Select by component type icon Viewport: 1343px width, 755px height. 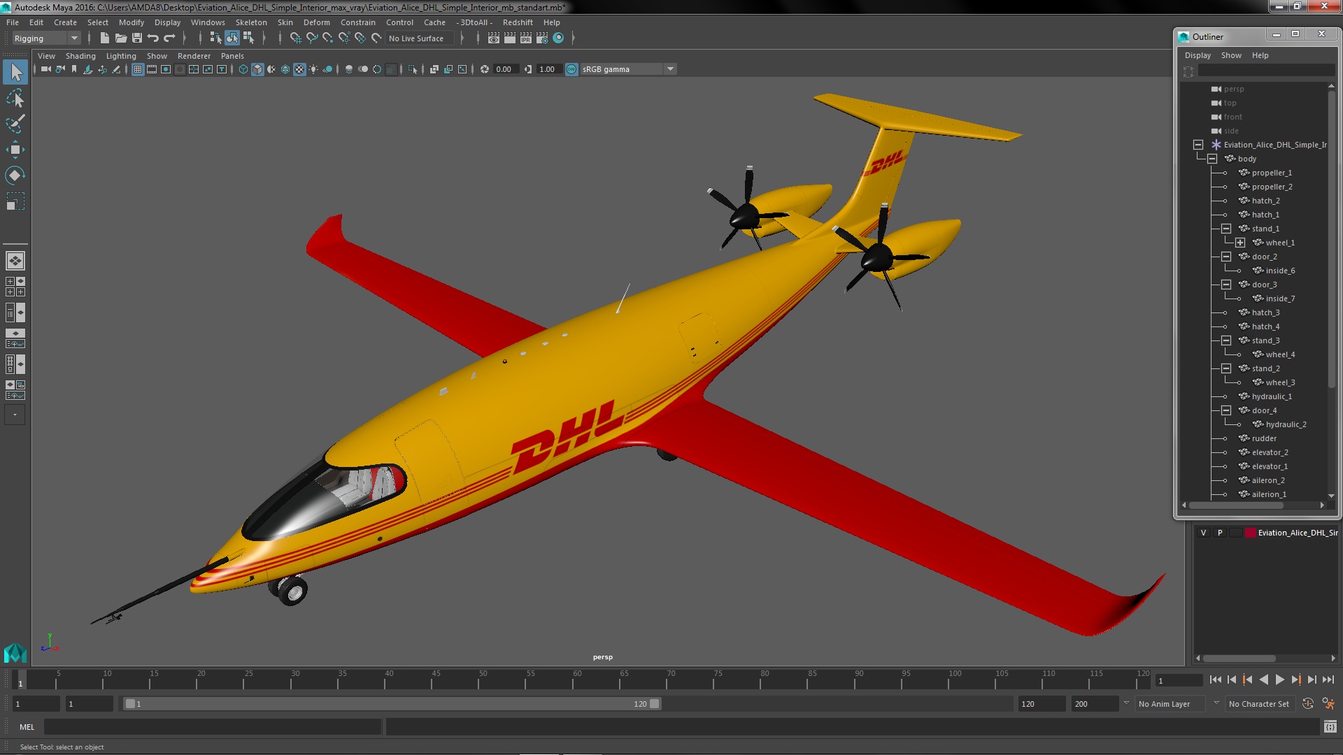coord(248,38)
